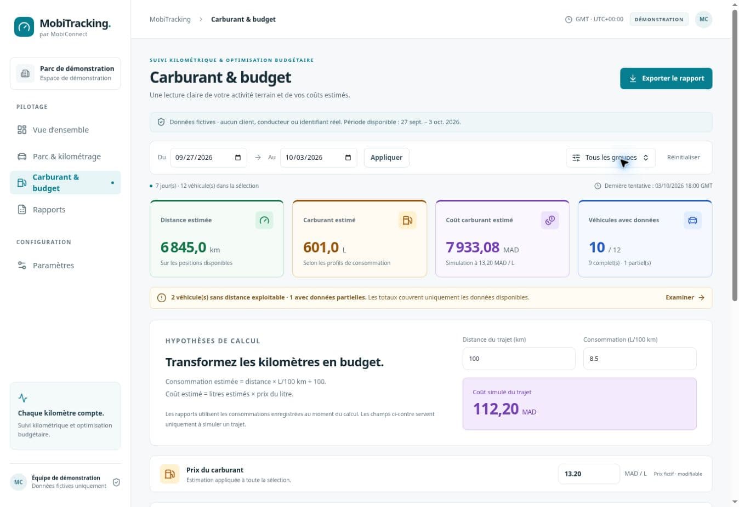Click the Coût simulé du trajet 112,20 result
The height and width of the screenshot is (507, 739).
[x=579, y=404]
